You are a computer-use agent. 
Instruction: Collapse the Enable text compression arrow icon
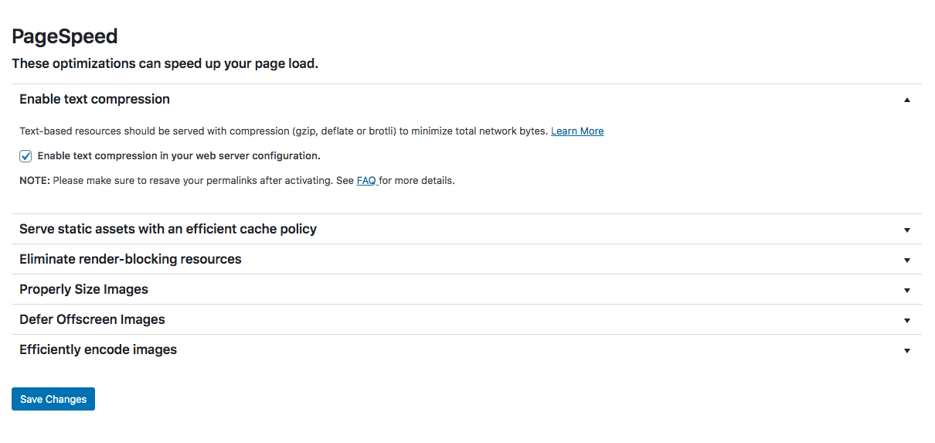(907, 100)
